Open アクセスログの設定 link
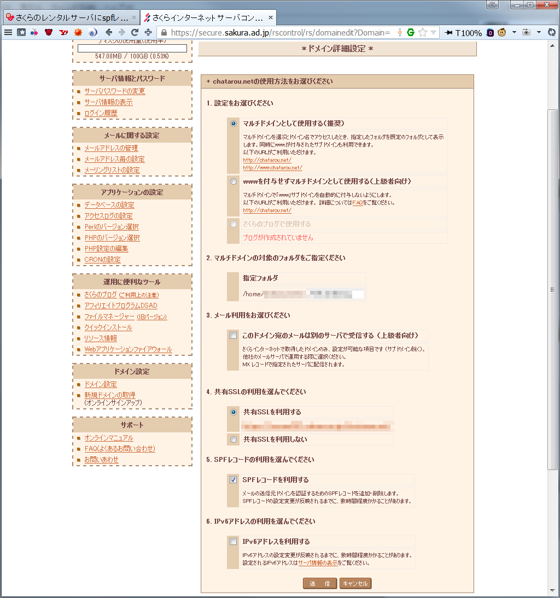Screen dimensions: 560x598 109,216
